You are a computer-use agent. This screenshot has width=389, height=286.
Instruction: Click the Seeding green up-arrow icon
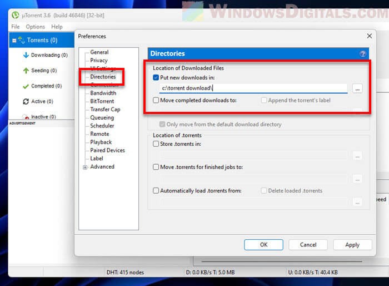coord(26,71)
